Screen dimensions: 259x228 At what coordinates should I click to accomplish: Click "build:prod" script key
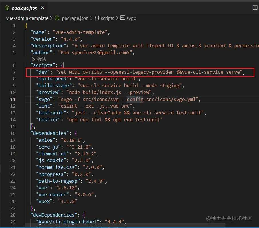point(53,79)
